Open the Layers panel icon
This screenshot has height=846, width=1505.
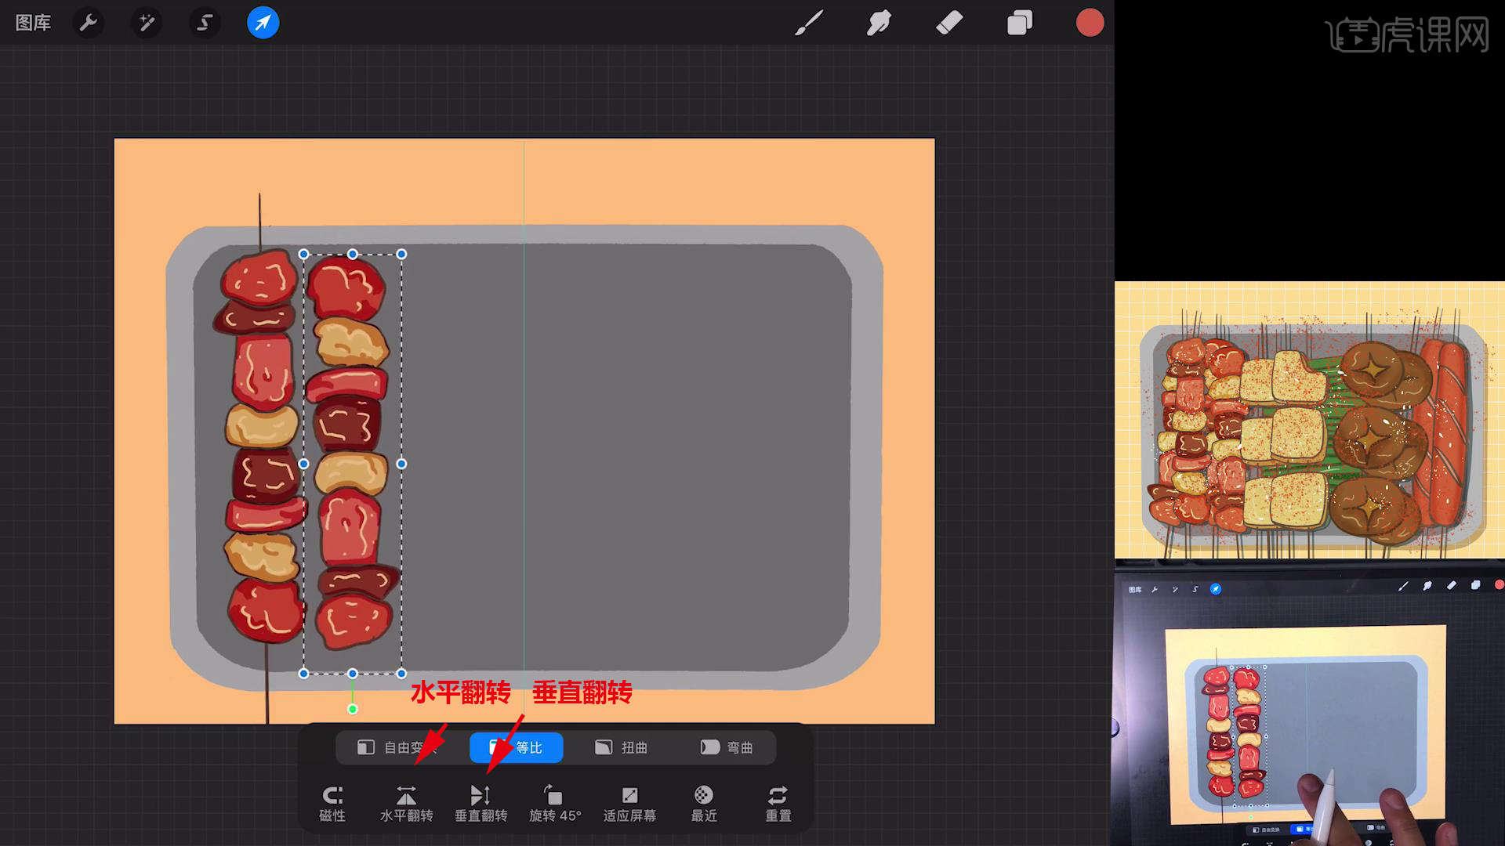tap(1019, 23)
